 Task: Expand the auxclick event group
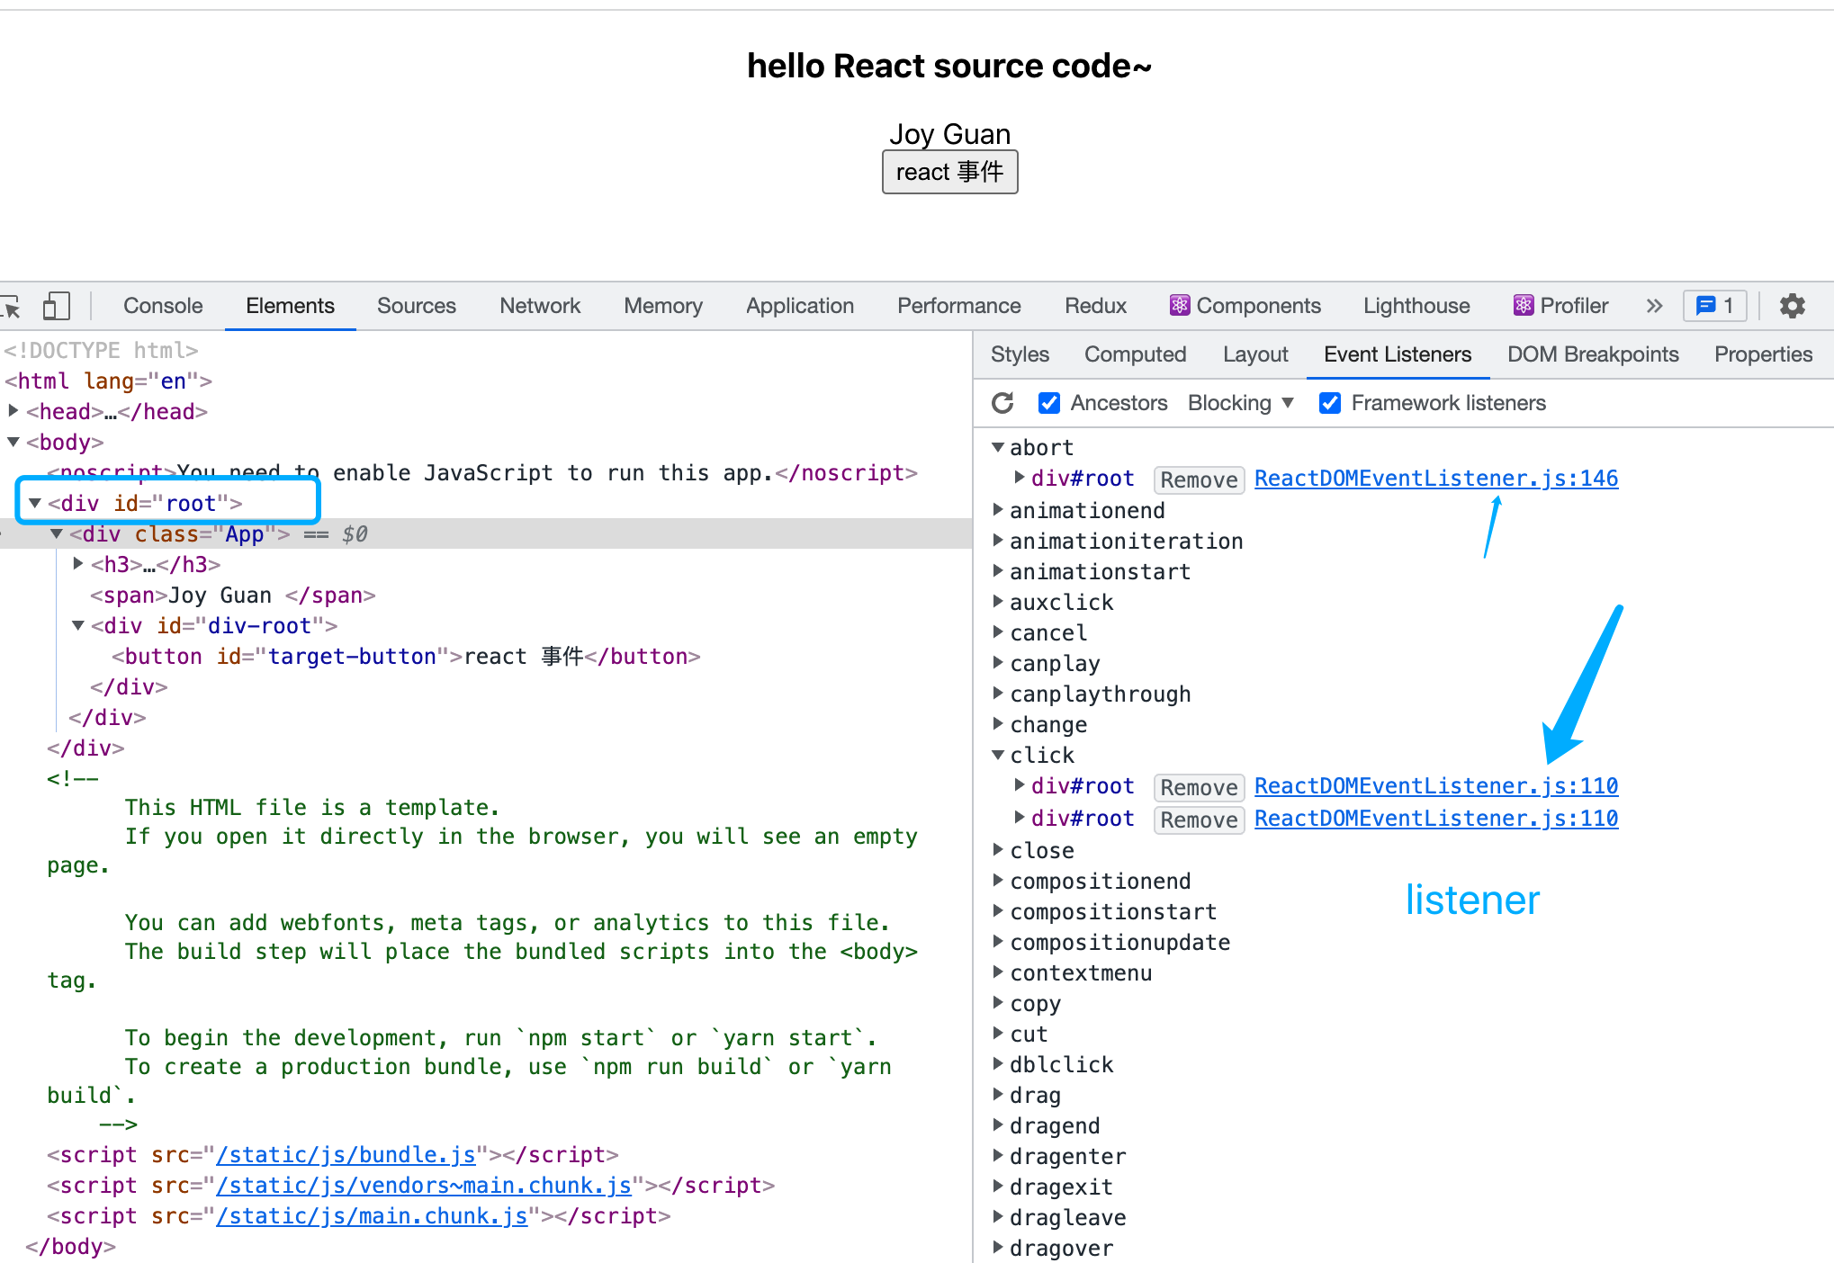click(x=998, y=602)
